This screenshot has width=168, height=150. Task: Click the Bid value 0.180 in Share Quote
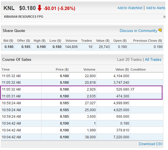9,47
